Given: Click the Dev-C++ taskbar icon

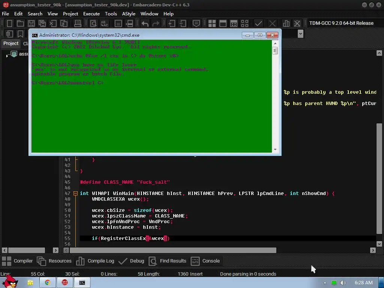Looking at the screenshot, I should (64, 283).
